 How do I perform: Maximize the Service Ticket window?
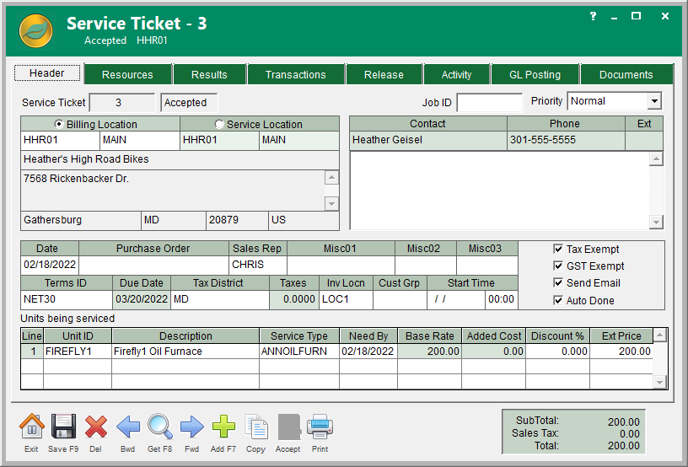(636, 16)
